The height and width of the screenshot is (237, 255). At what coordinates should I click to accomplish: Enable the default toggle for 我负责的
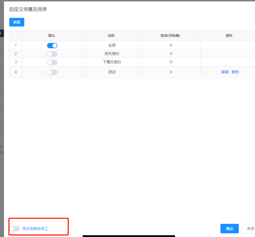[x=52, y=54]
